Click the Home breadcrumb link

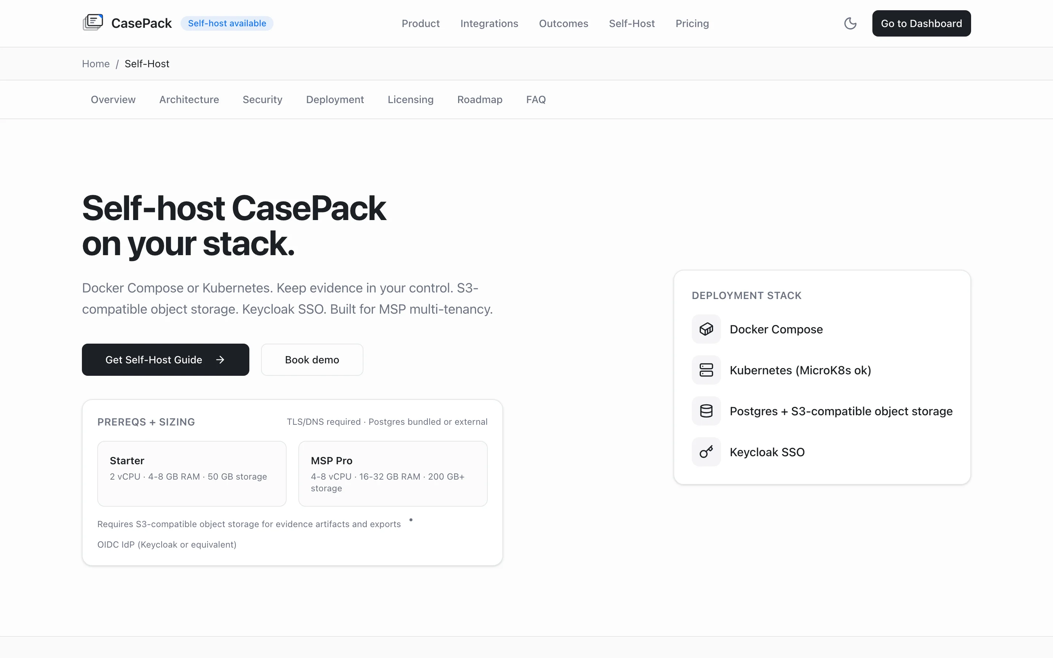click(96, 64)
